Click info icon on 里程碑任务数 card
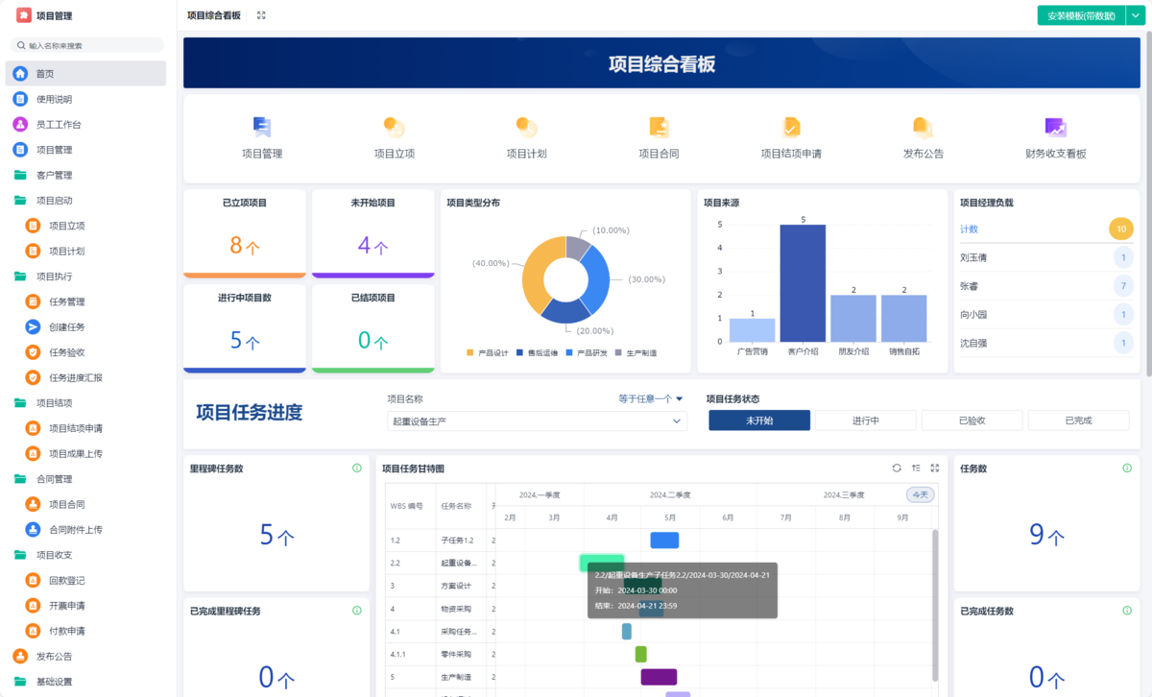 357,469
